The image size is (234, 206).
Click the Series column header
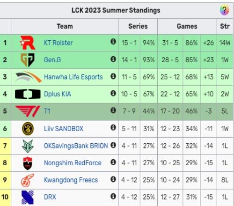(138, 26)
